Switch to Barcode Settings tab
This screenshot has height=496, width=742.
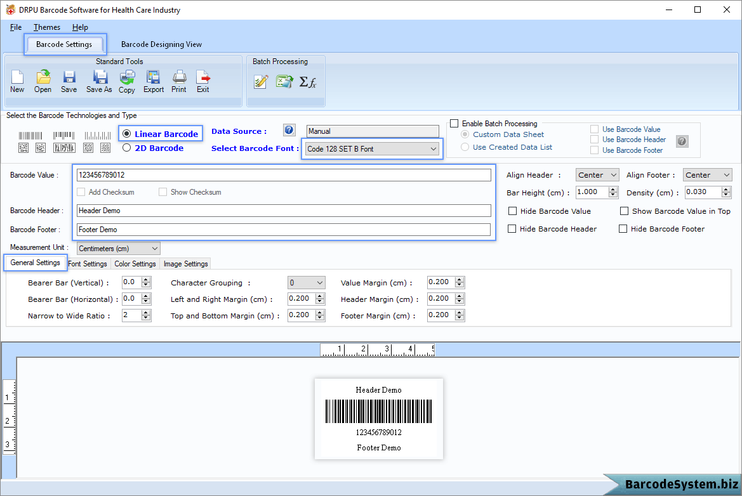click(64, 44)
